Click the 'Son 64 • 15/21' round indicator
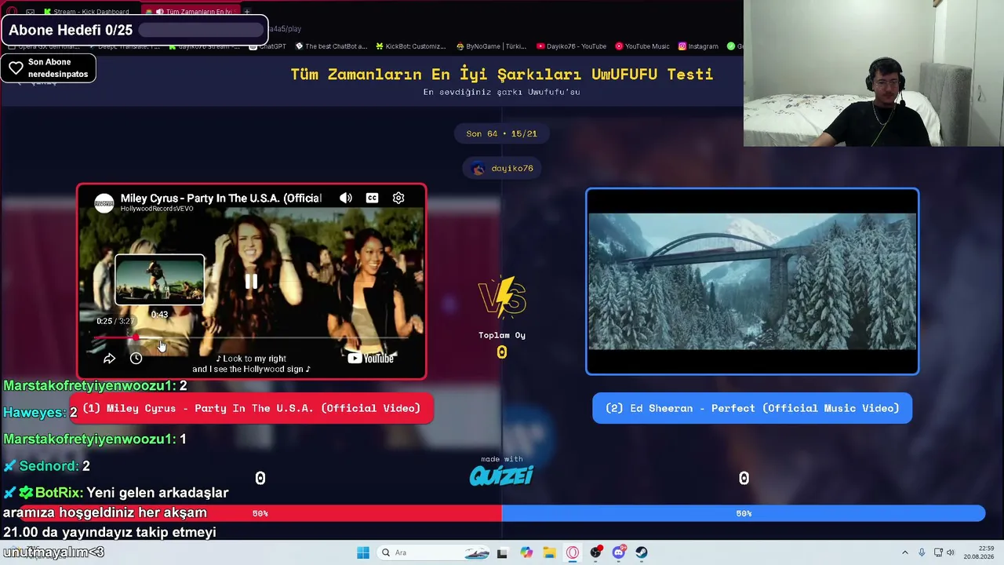This screenshot has width=1004, height=565. (x=502, y=133)
